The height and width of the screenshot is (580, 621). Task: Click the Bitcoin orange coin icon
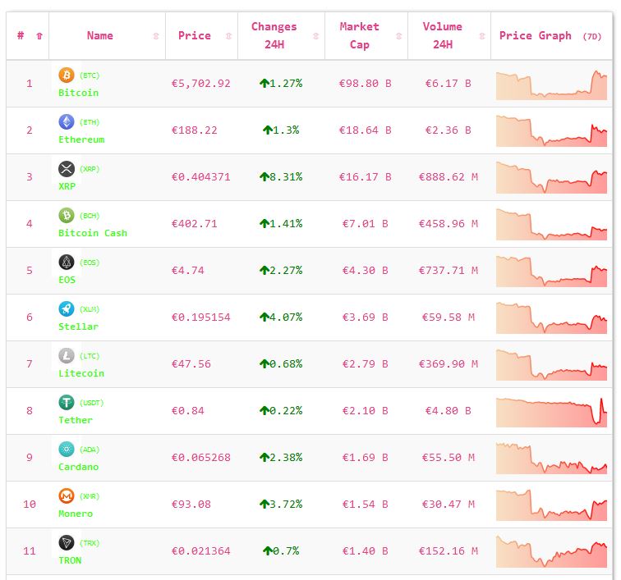coord(66,75)
